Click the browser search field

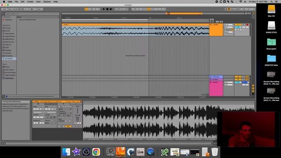coord(32,14)
